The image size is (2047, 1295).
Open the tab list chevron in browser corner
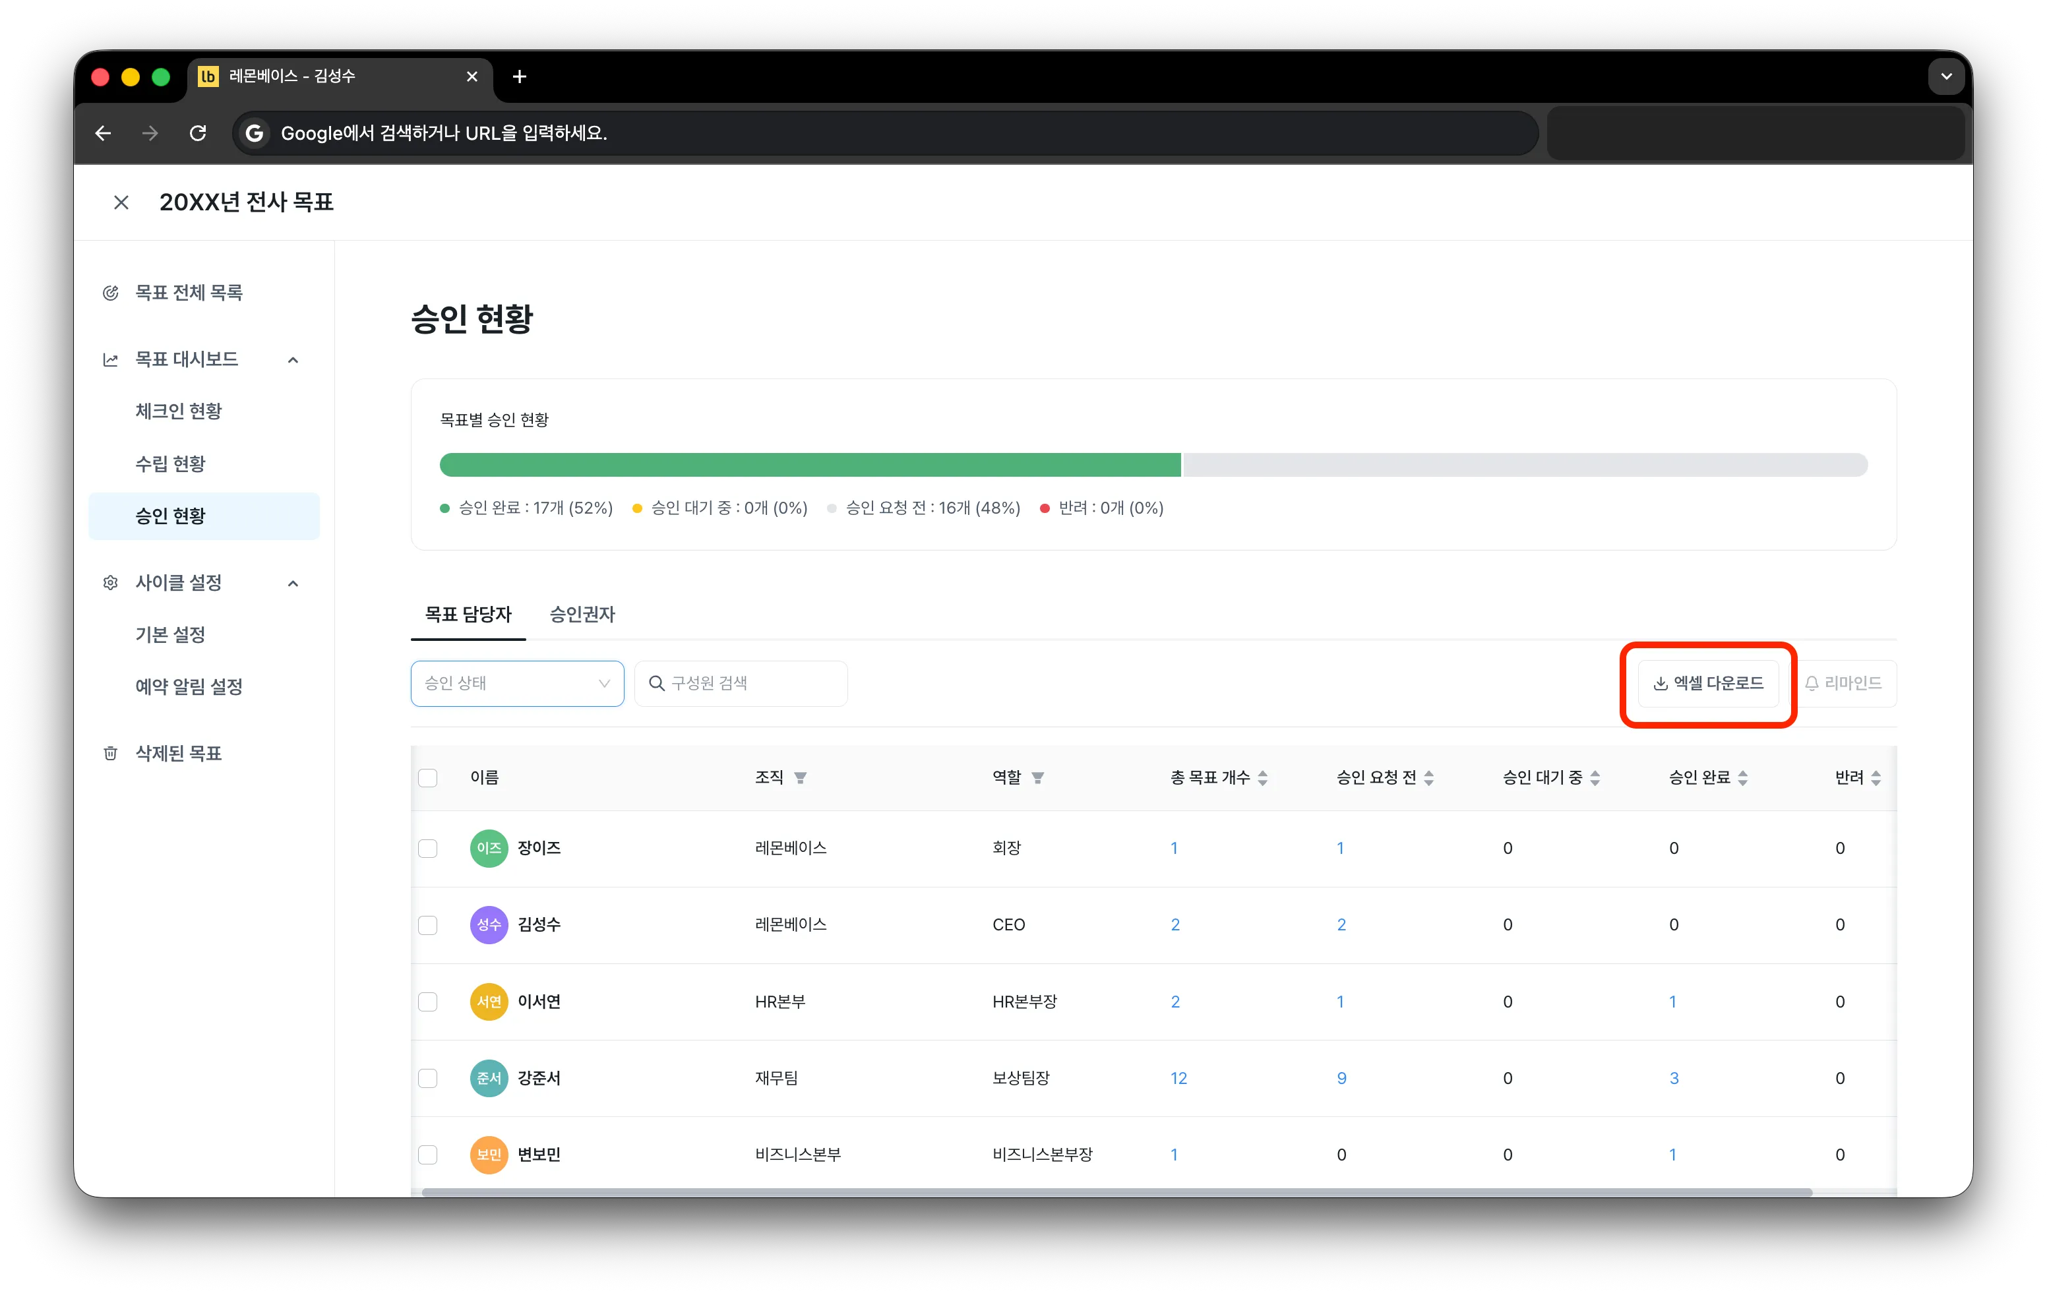pos(1946,76)
